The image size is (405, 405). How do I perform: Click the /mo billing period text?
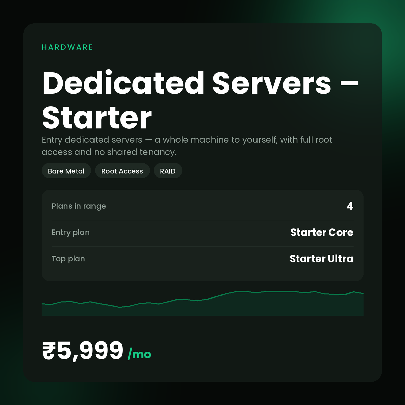139,354
